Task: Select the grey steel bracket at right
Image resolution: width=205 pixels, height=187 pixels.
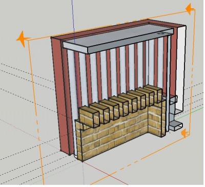Action: click(174, 116)
